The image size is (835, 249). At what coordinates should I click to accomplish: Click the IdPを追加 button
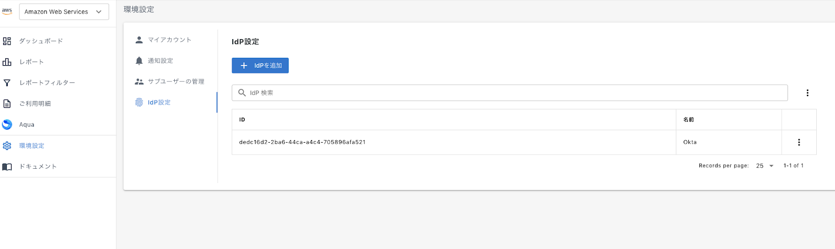click(260, 66)
